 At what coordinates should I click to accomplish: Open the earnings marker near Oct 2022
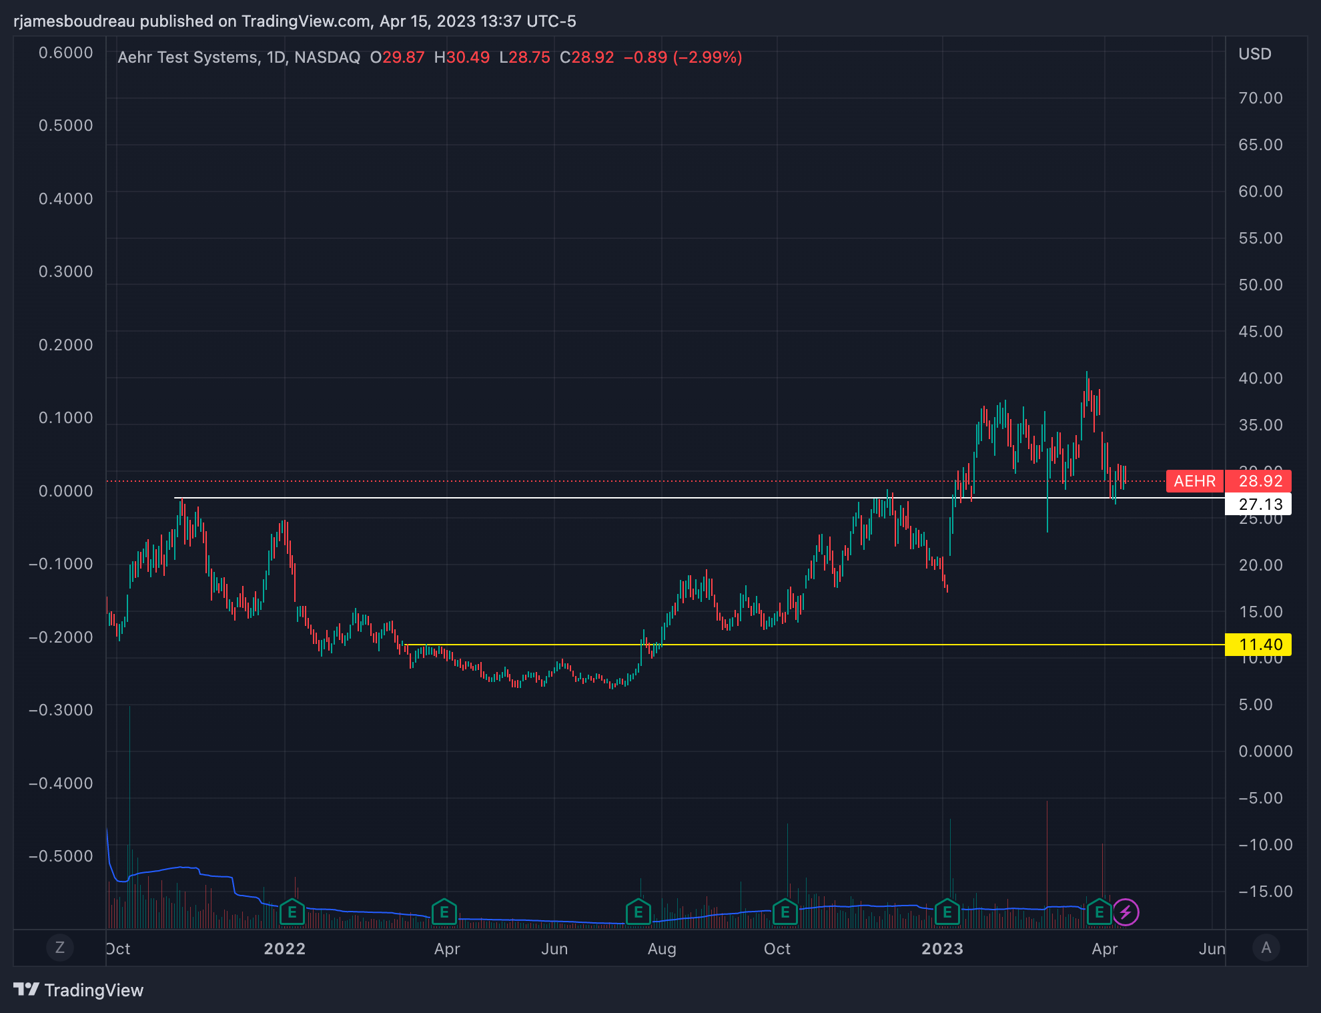[x=785, y=912]
